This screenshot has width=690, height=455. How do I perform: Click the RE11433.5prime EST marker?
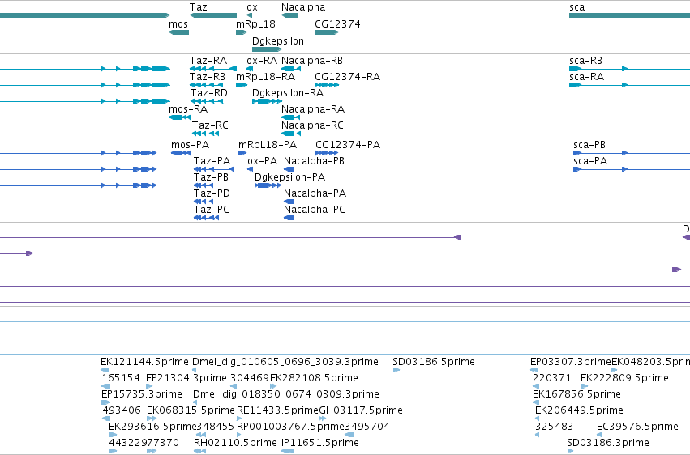[239, 419]
